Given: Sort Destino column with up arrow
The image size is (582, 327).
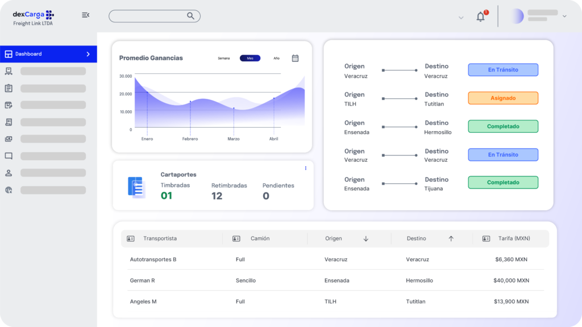Looking at the screenshot, I should (x=451, y=239).
